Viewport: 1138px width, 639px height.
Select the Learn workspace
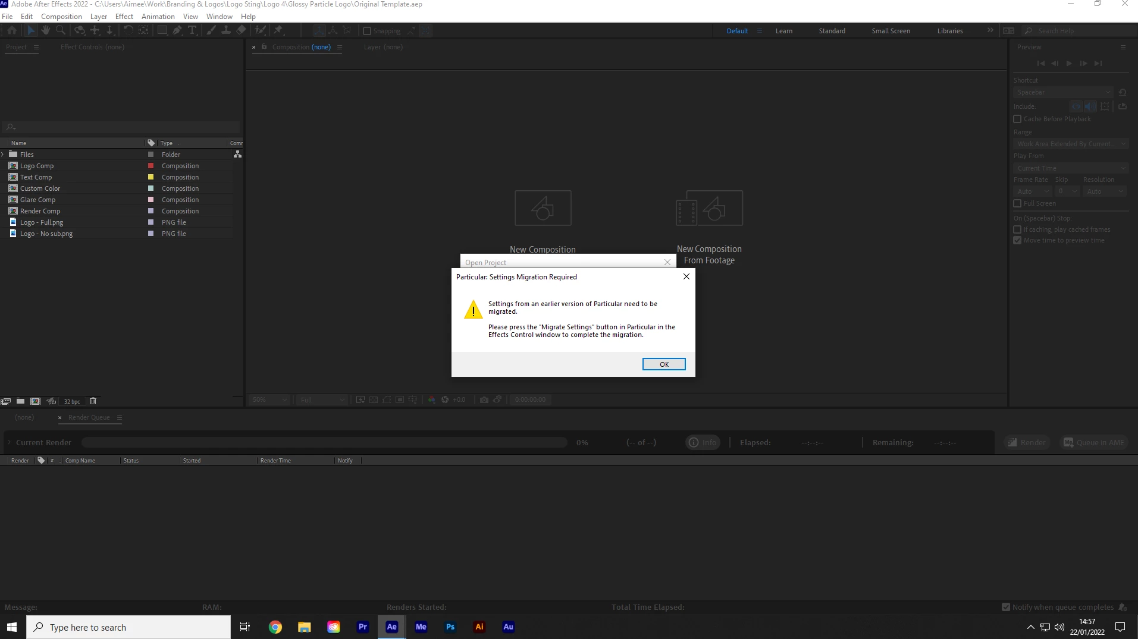(x=784, y=31)
